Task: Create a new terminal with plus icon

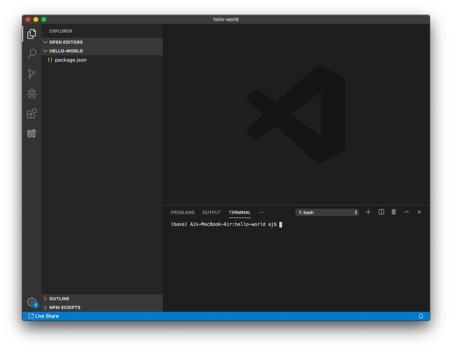Action: [368, 212]
